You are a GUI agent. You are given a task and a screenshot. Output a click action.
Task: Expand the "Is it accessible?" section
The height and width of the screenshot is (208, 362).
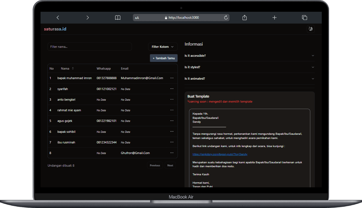pos(249,56)
